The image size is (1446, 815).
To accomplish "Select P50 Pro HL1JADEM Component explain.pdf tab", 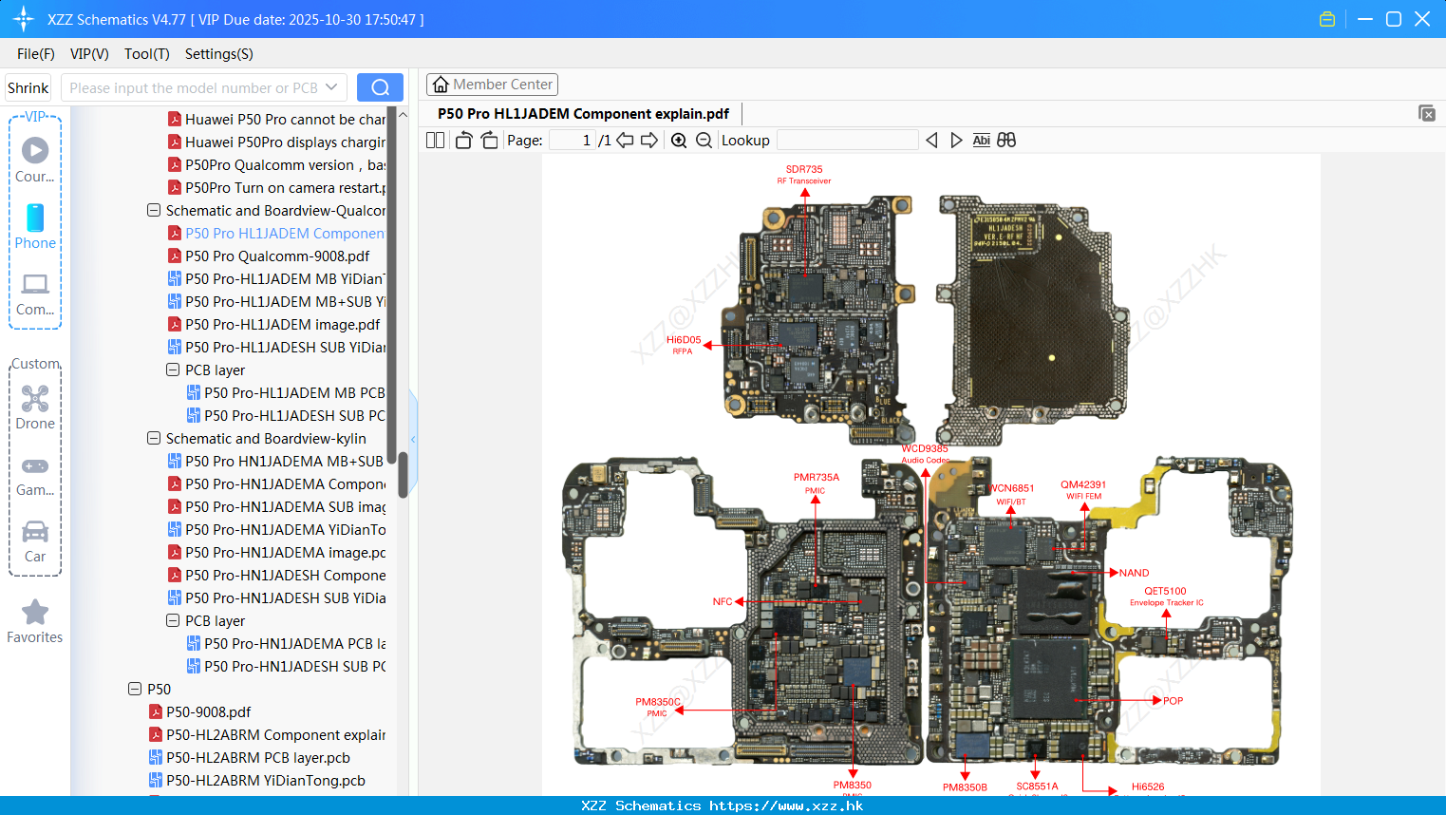I will click(583, 113).
